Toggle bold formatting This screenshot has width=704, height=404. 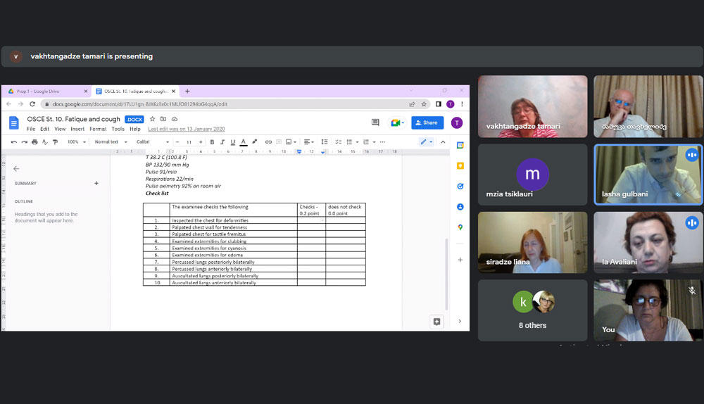click(x=212, y=142)
